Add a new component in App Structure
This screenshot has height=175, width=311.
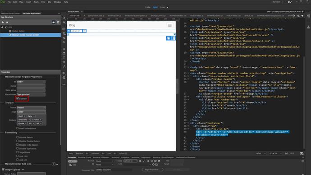[x=3, y=23]
